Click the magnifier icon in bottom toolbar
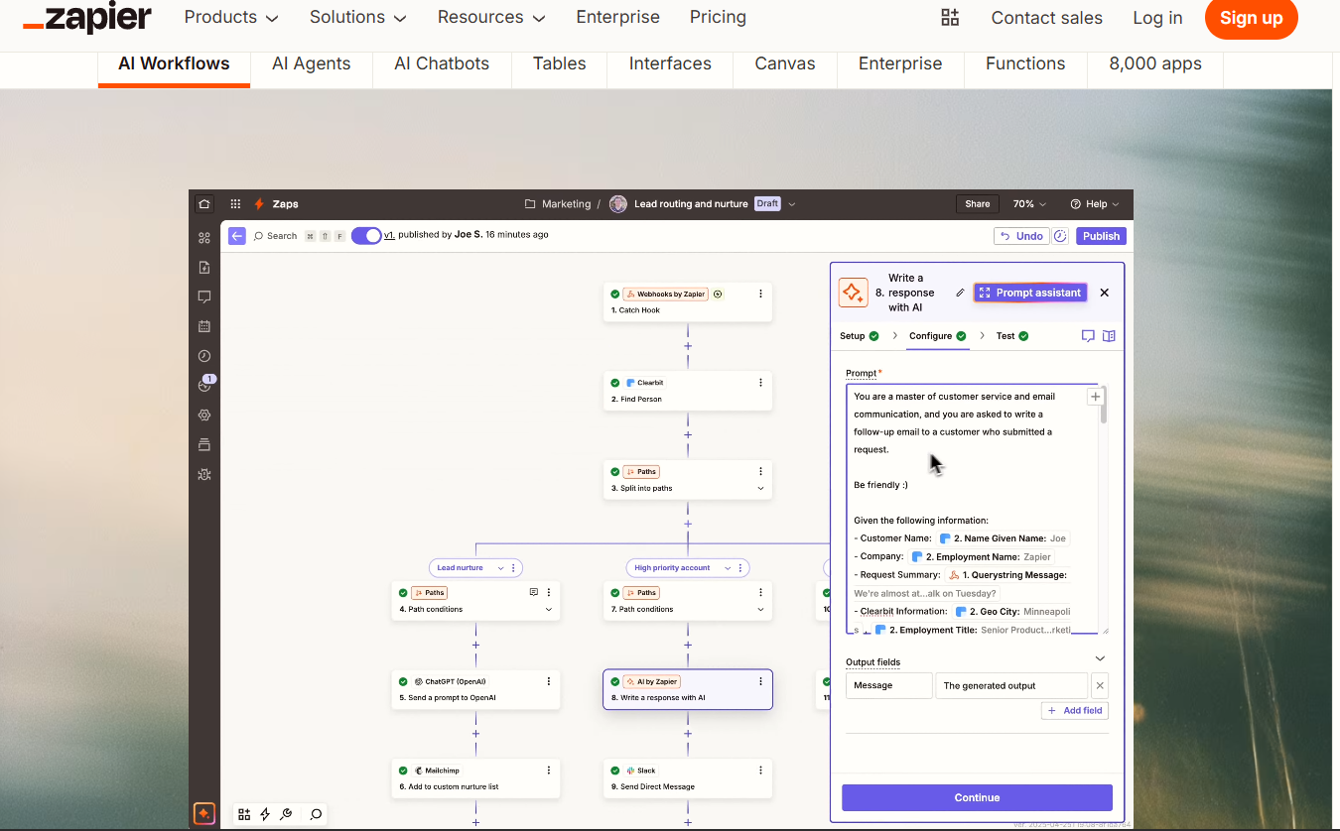1340x831 pixels. click(x=316, y=814)
